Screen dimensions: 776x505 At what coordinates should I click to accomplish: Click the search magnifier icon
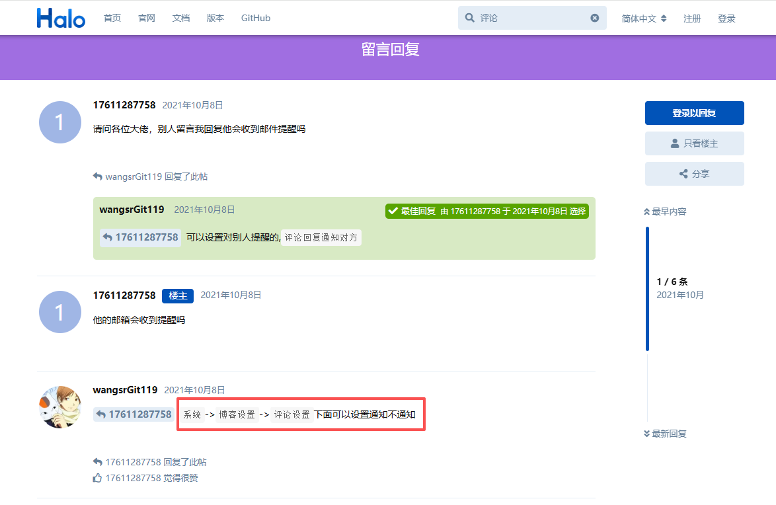469,18
